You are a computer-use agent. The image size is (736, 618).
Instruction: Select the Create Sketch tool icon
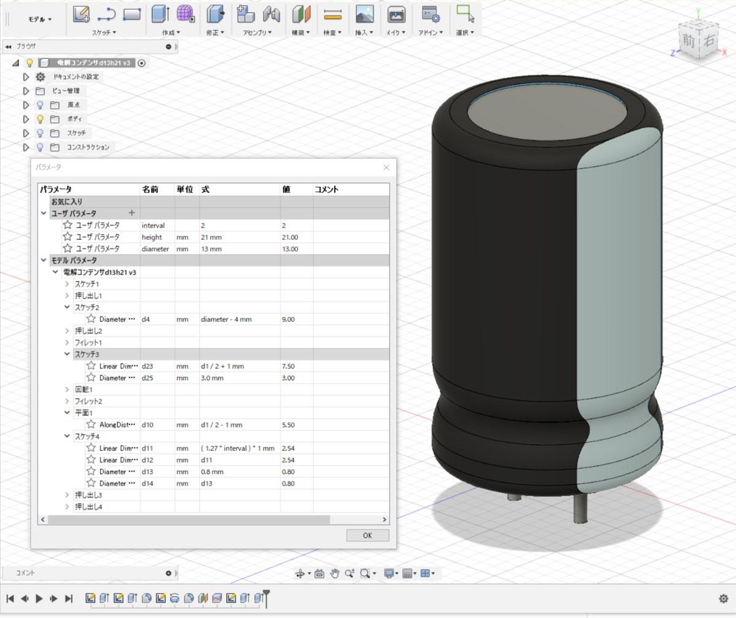coord(82,14)
